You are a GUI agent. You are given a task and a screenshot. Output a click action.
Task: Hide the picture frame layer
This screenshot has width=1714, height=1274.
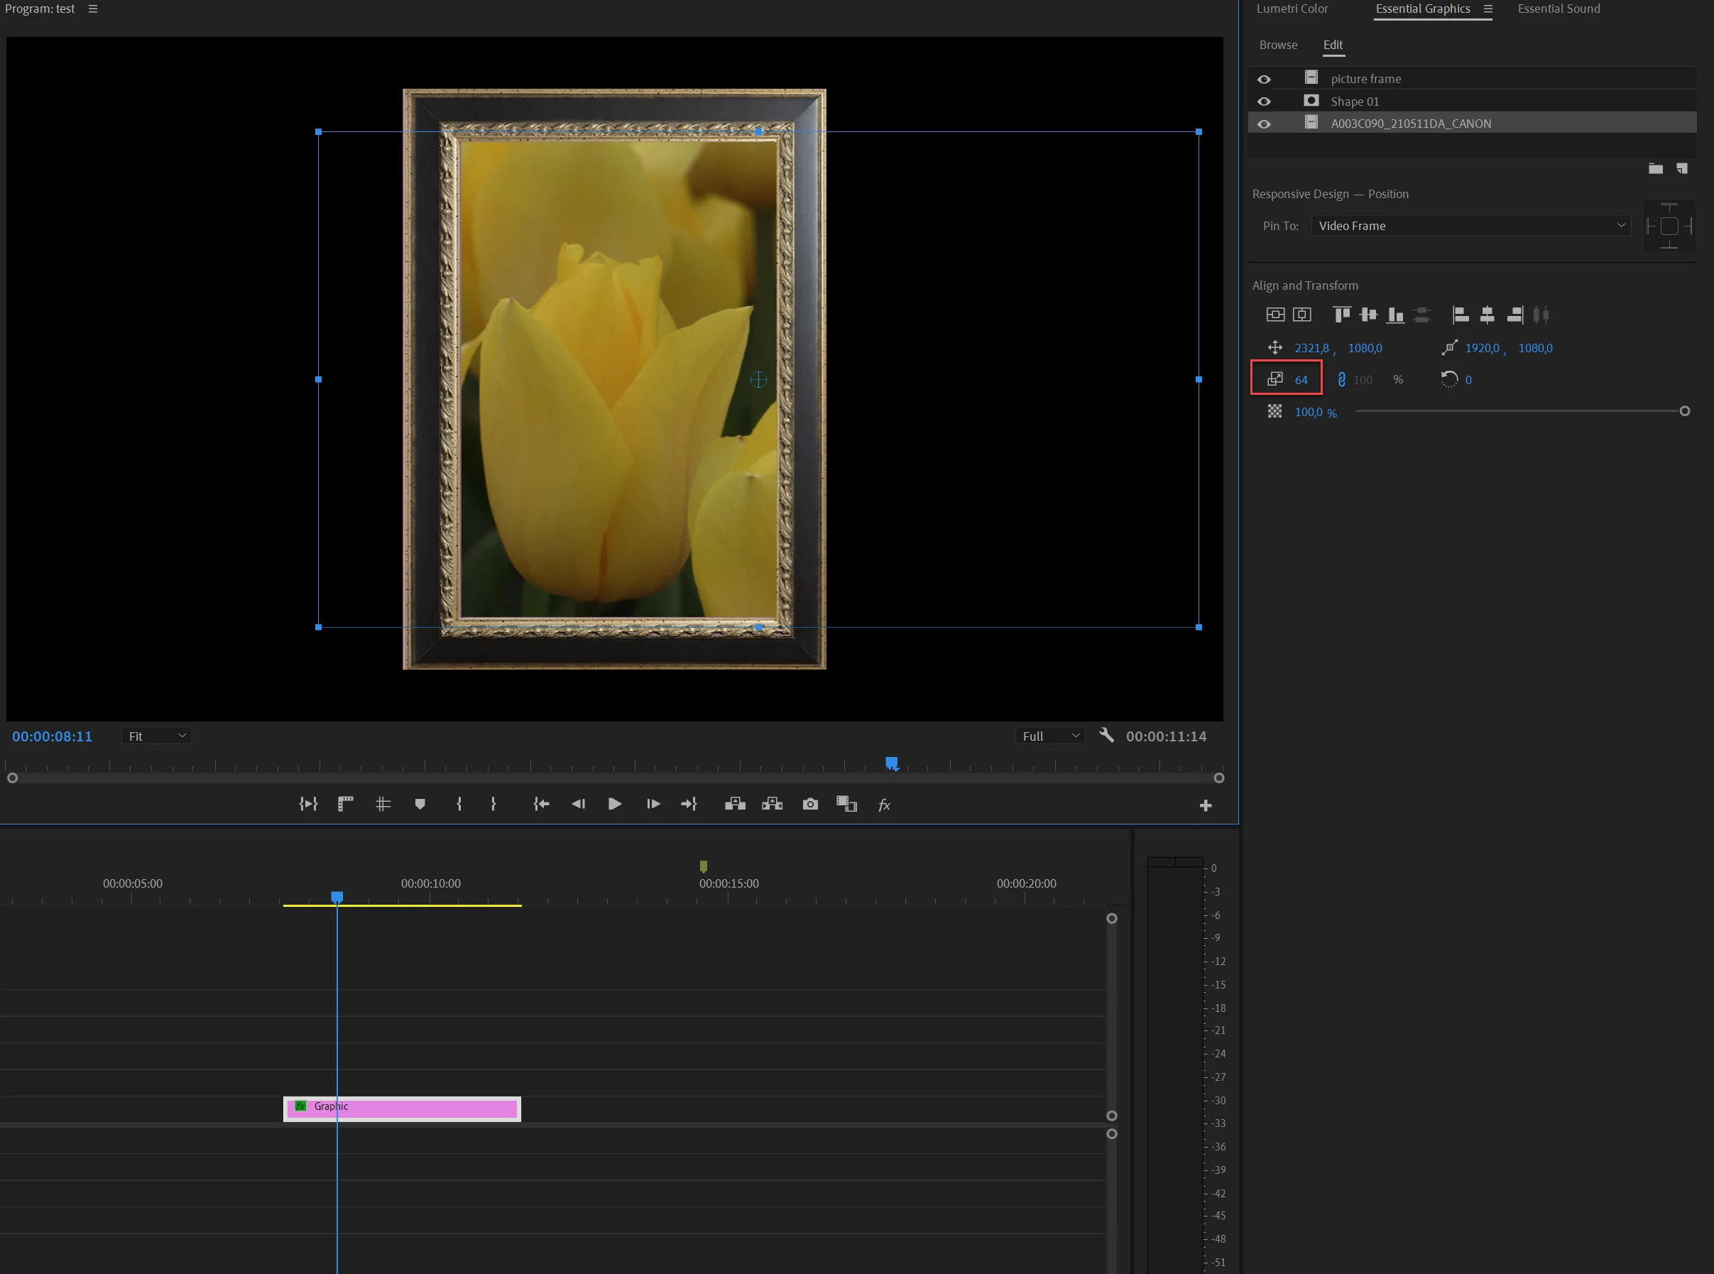(x=1264, y=80)
